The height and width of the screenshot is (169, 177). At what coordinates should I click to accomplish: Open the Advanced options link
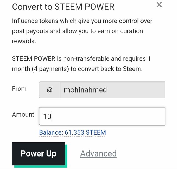[98, 153]
